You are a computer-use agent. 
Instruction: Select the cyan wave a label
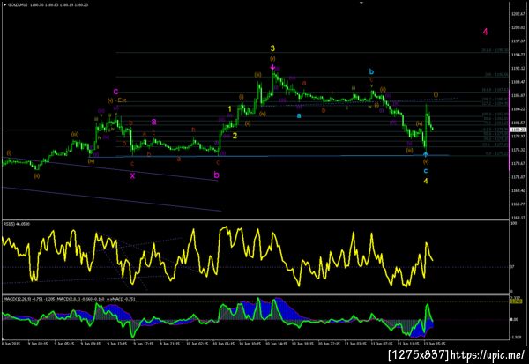coord(299,115)
